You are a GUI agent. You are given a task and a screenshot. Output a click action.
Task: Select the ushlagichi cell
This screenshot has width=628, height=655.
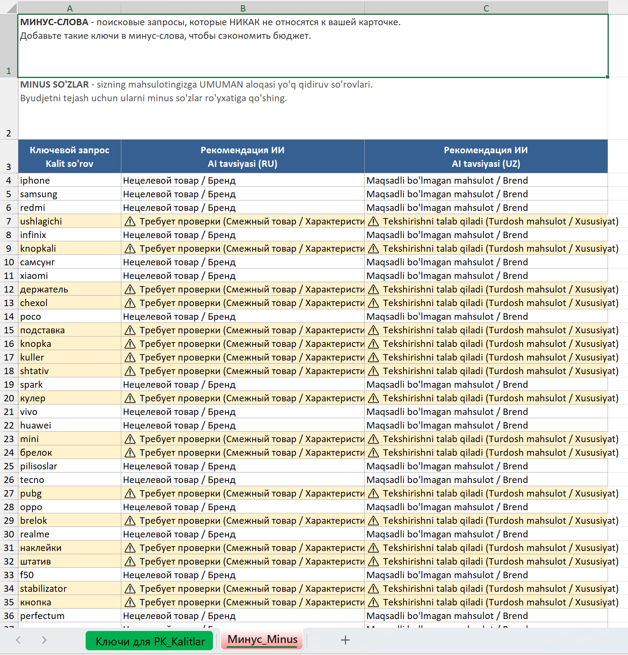70,221
